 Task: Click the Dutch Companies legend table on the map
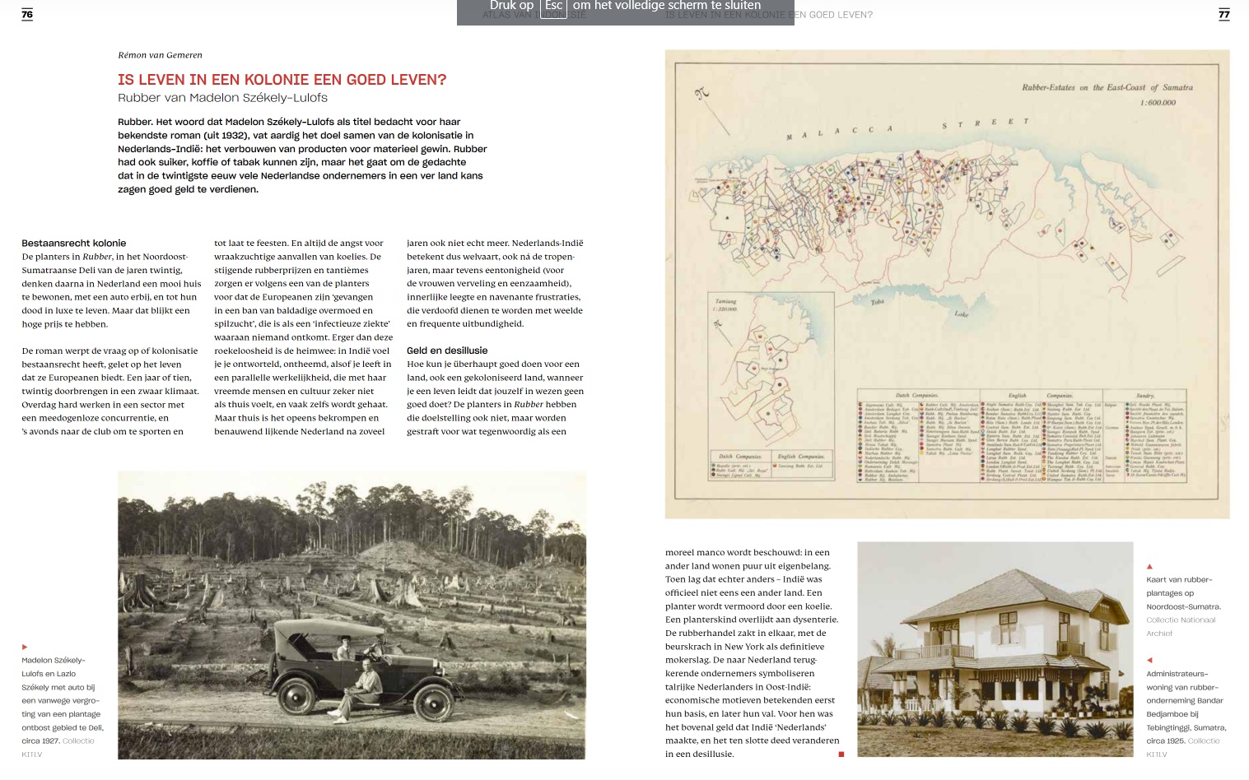(x=918, y=438)
